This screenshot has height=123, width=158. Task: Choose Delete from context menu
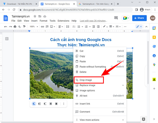pyautogui.click(x=100, y=72)
